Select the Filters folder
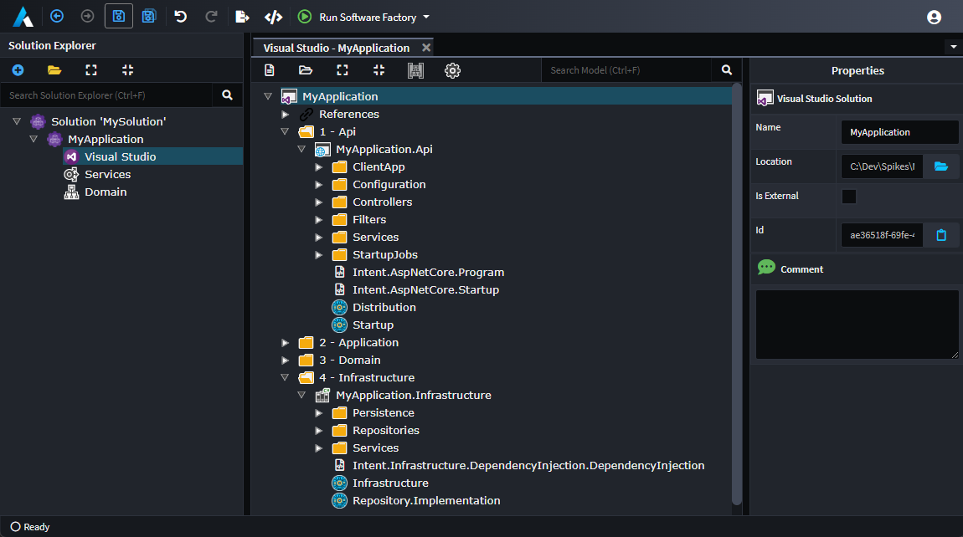Screen dimensions: 963x537 (x=369, y=220)
